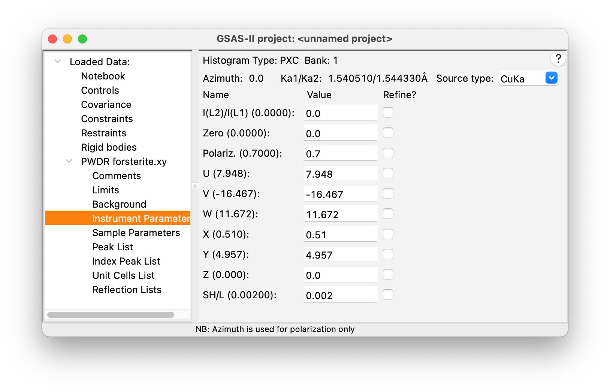Click the sash handle between tree and panel
Viewport: 610px width, 392px height.
pos(195,186)
